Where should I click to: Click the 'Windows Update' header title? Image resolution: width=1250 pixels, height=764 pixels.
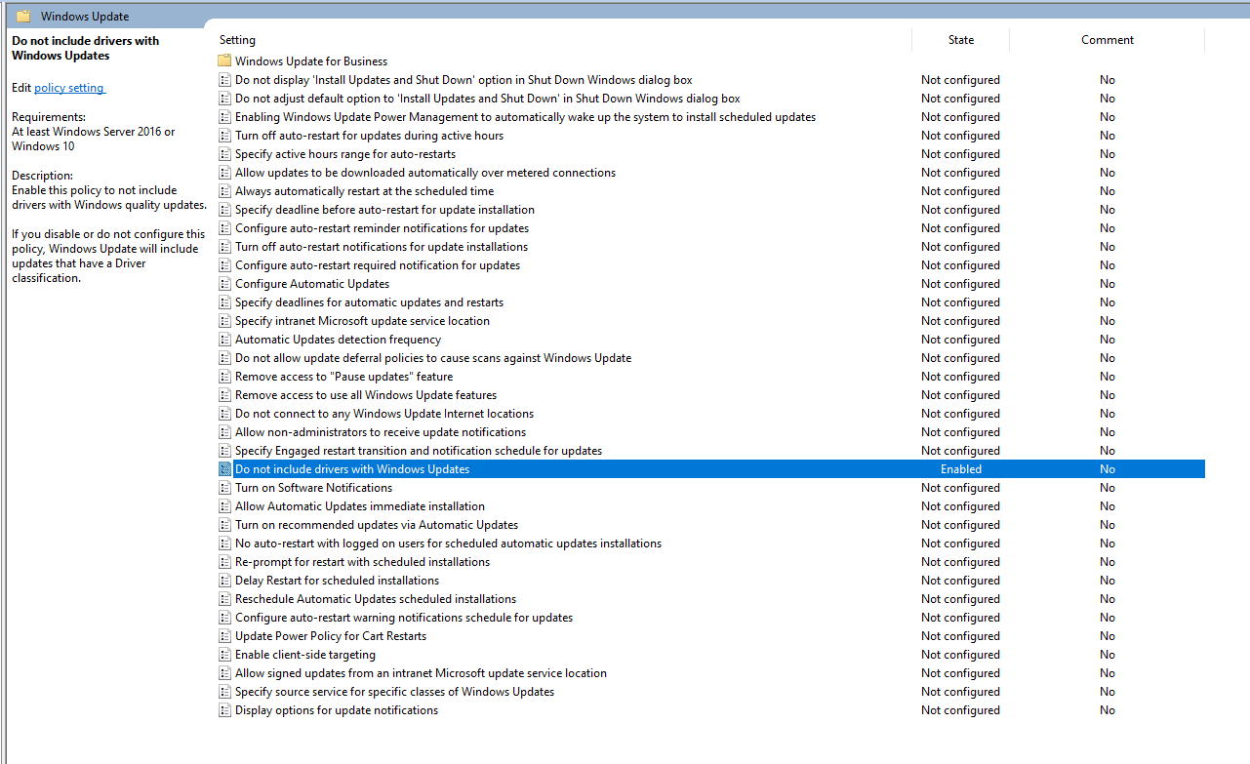tap(85, 17)
